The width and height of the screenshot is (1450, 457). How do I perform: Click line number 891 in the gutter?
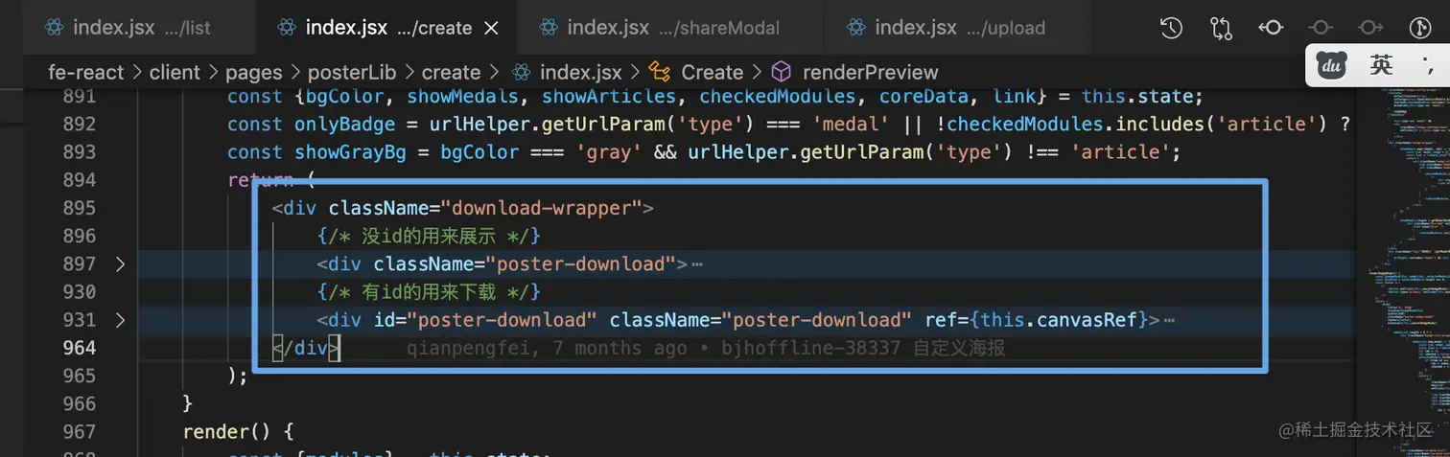(x=79, y=96)
